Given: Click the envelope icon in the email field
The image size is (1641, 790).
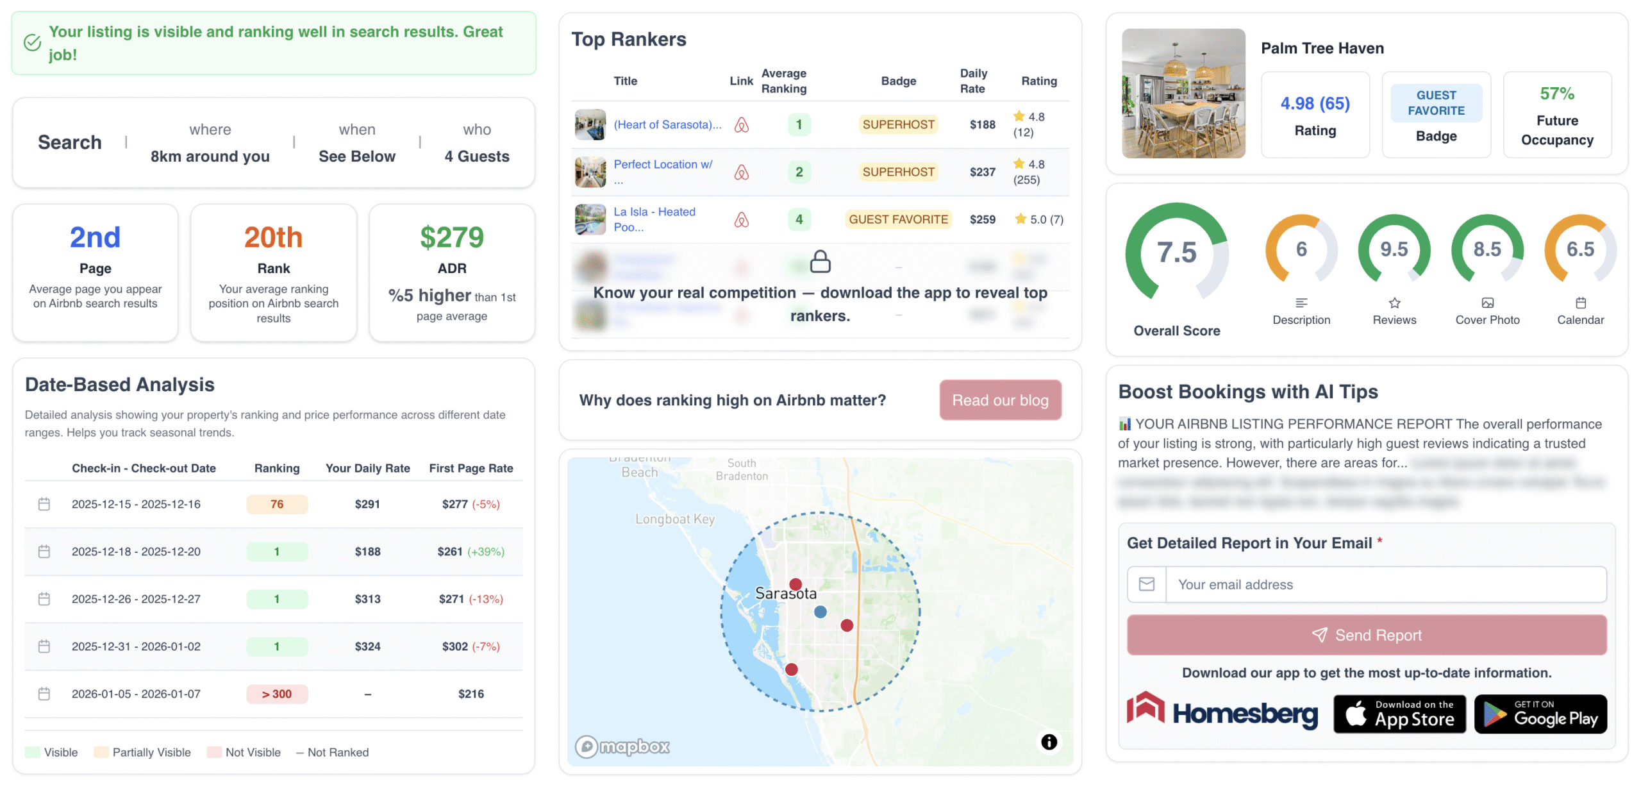Looking at the screenshot, I should tap(1147, 584).
